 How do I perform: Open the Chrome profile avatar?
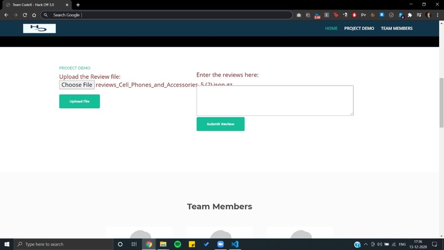(x=428, y=15)
